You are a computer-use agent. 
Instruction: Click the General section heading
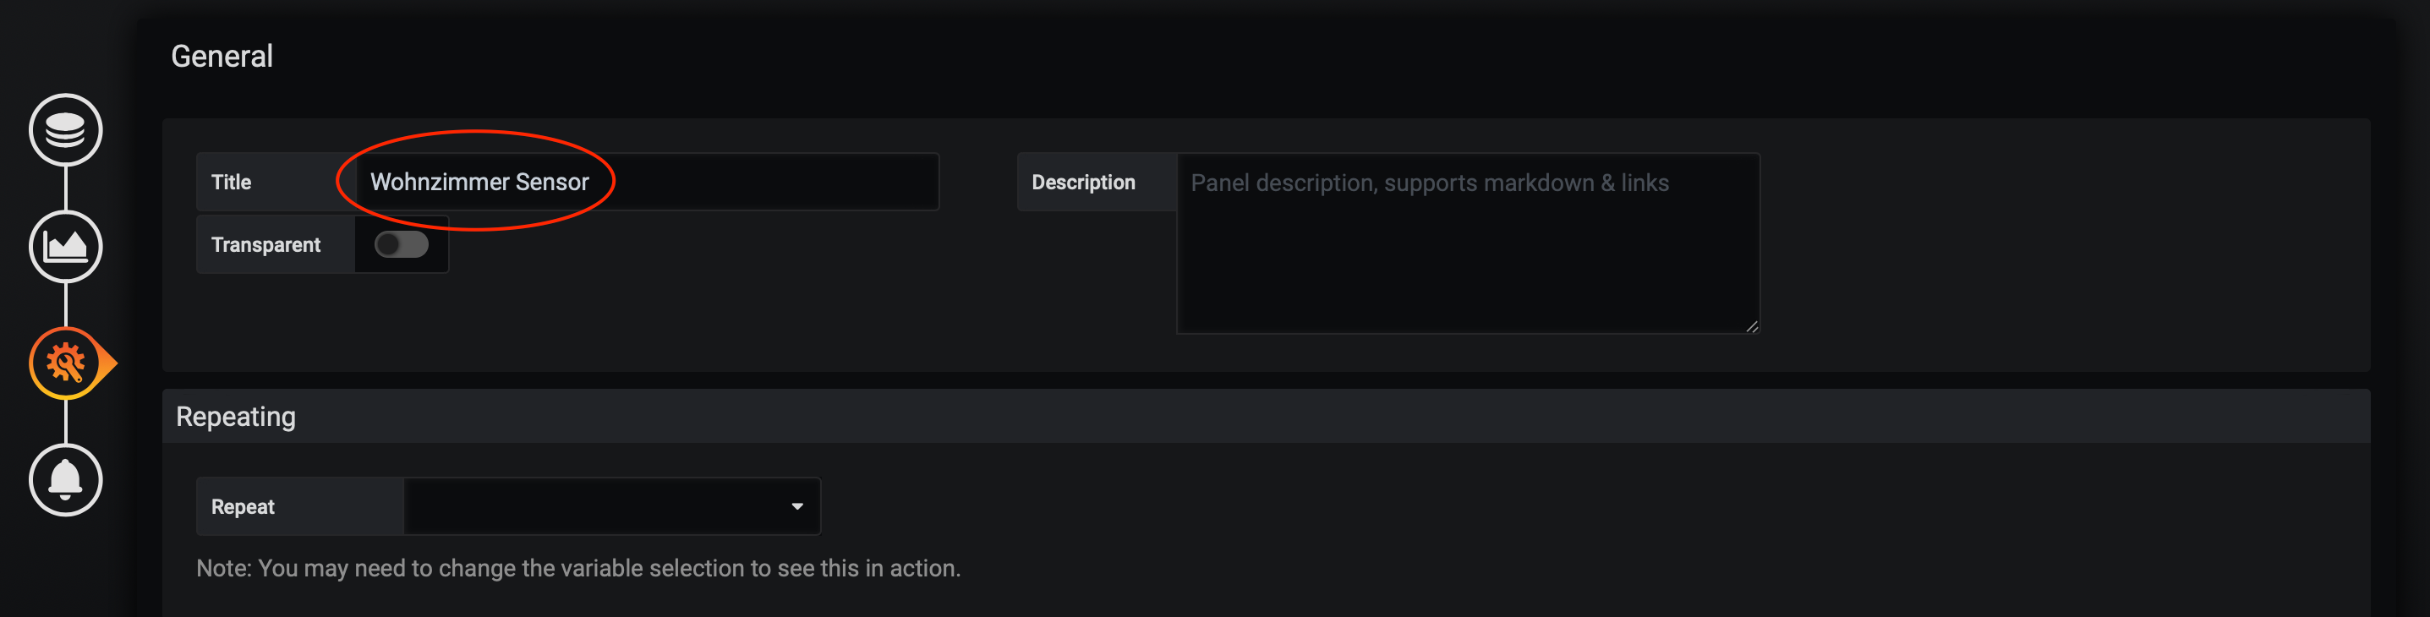pyautogui.click(x=222, y=57)
